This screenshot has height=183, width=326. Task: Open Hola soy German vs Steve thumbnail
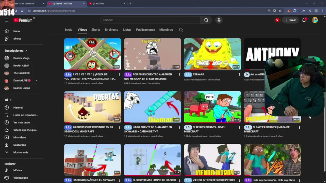pos(273,160)
